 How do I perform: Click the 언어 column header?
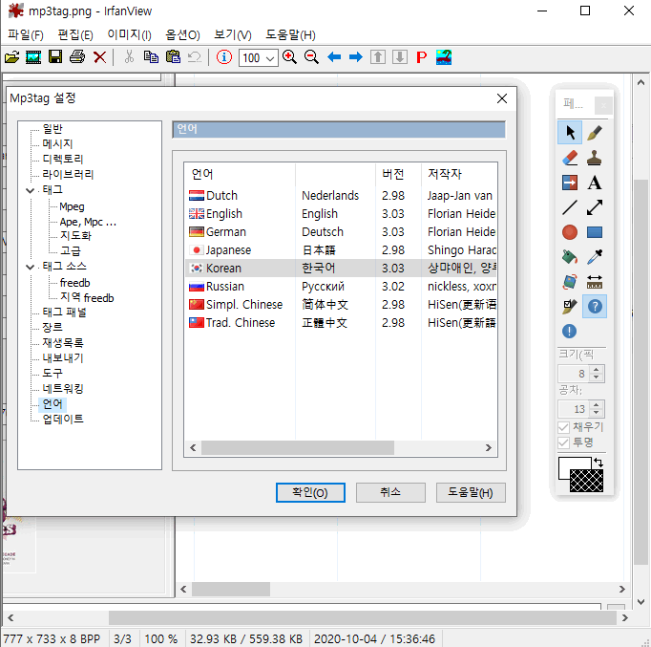[x=240, y=174]
